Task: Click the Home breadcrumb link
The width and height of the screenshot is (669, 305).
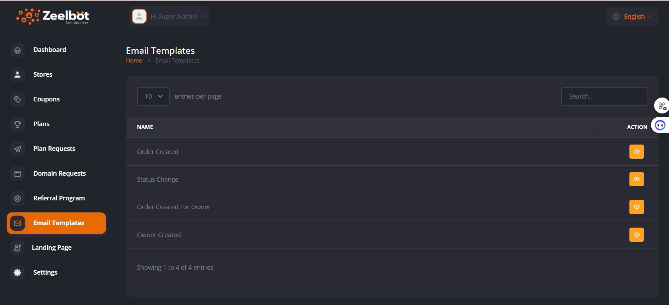Action: (134, 60)
